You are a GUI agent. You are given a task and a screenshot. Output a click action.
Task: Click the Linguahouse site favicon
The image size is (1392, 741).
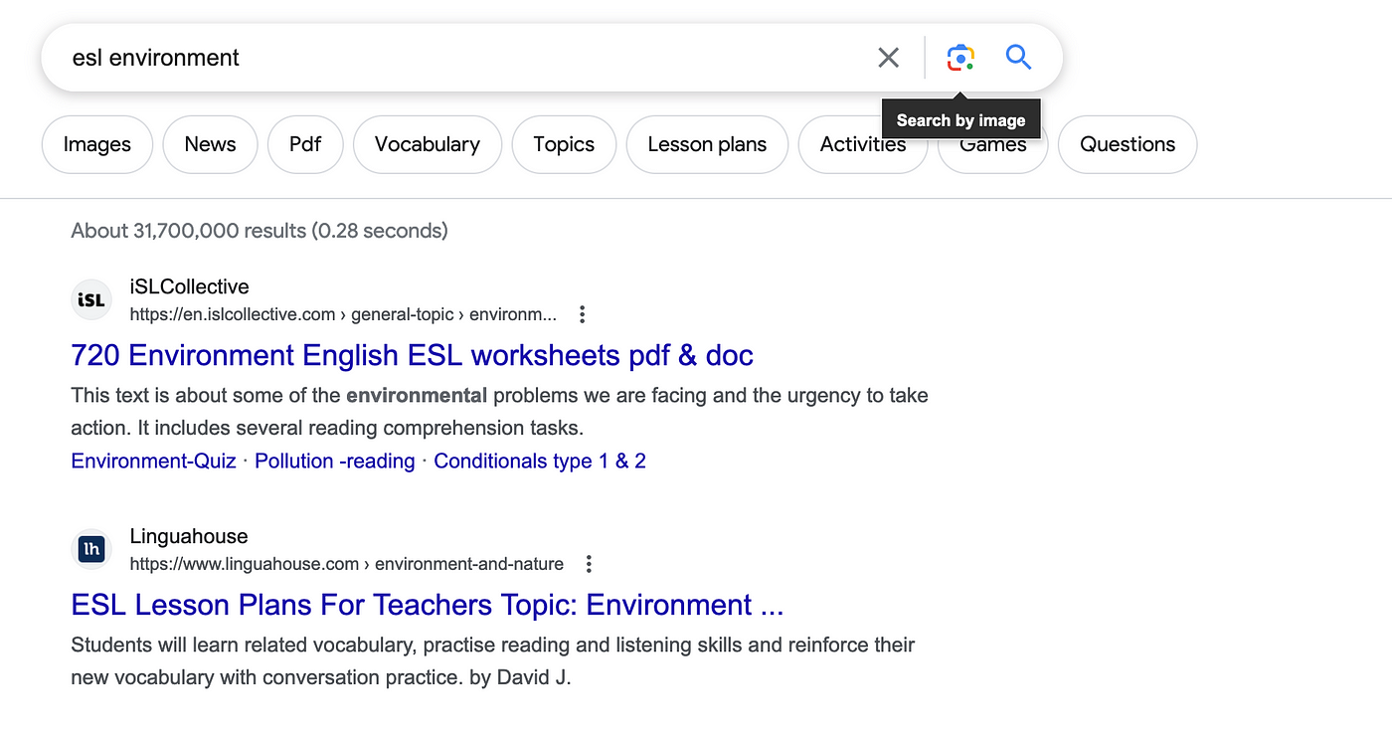pos(91,549)
